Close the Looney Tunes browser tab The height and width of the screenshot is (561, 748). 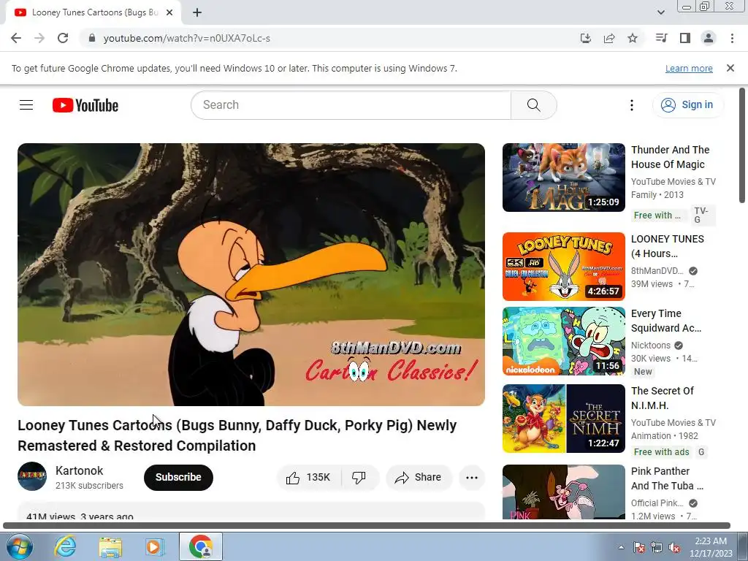169,12
